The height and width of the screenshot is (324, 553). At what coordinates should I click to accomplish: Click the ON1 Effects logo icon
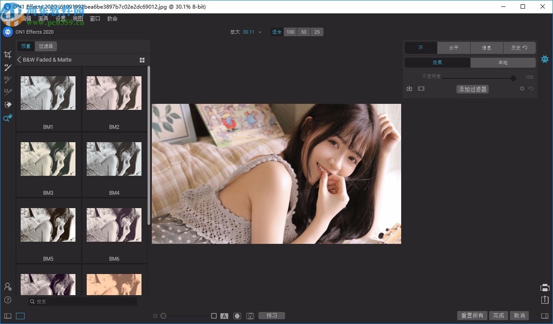pos(8,32)
